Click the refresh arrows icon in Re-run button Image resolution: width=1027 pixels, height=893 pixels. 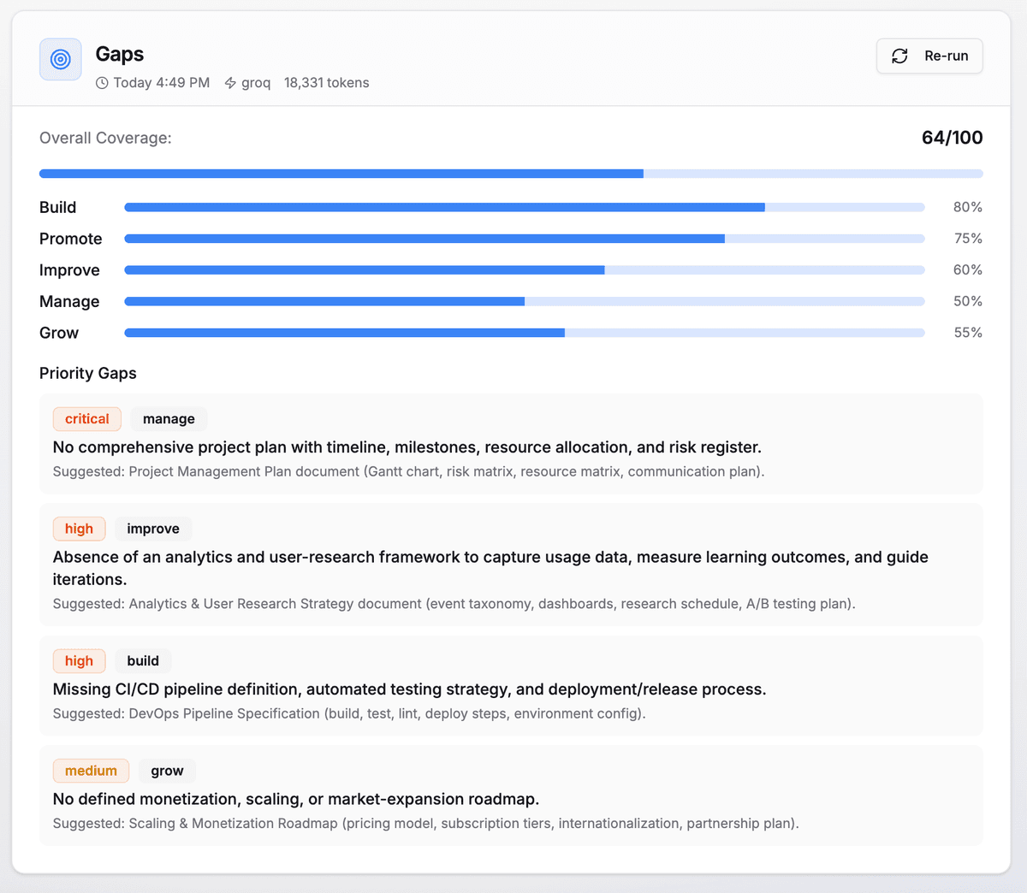pyautogui.click(x=899, y=56)
